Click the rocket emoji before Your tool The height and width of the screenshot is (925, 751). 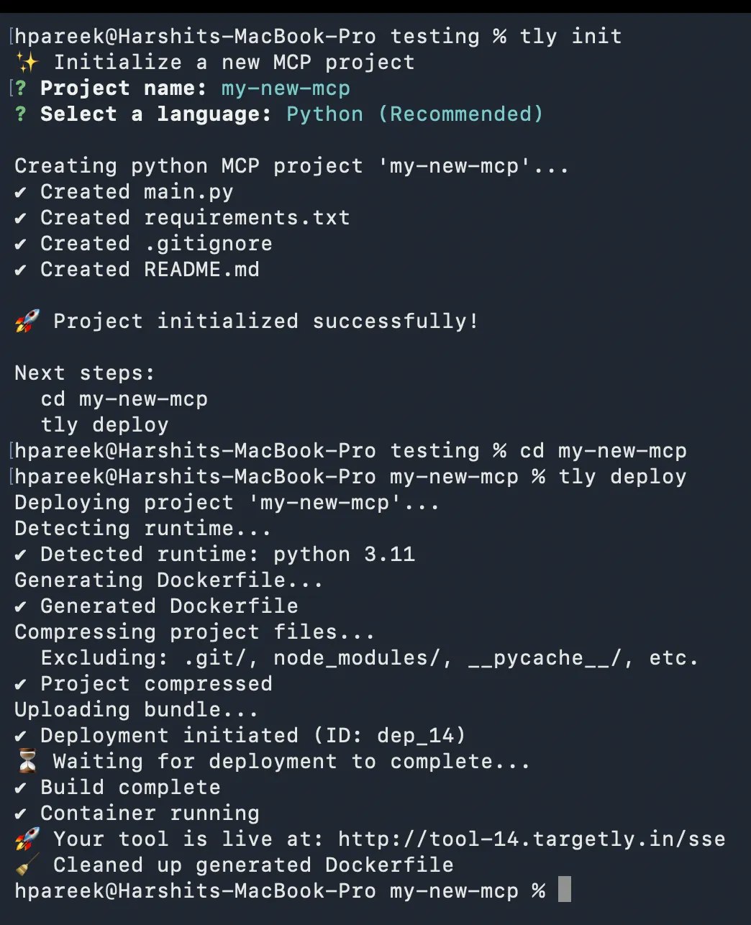27,839
